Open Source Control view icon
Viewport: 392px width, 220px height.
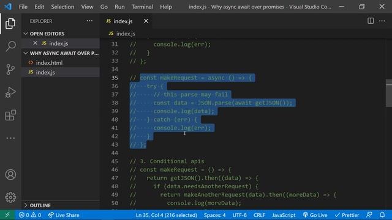coord(10,69)
